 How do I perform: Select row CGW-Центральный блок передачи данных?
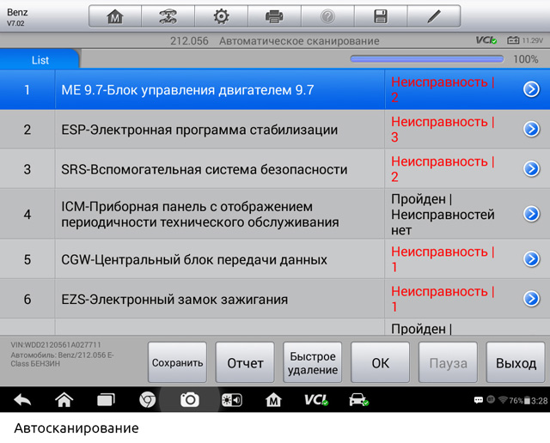275,259
